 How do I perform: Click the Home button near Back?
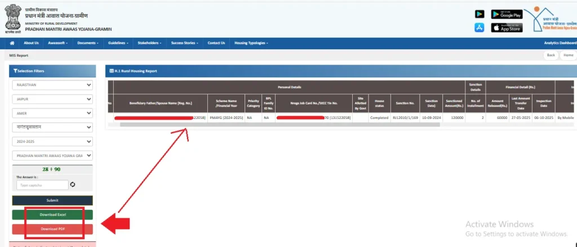568,55
